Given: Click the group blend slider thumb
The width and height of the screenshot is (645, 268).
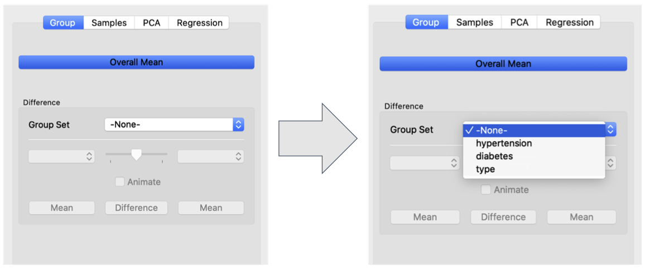Looking at the screenshot, I should 136,154.
